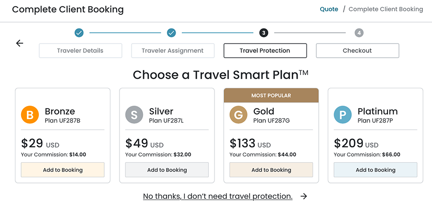The image size is (432, 206).
Task: Click the Platinum plan P icon
Action: click(343, 115)
